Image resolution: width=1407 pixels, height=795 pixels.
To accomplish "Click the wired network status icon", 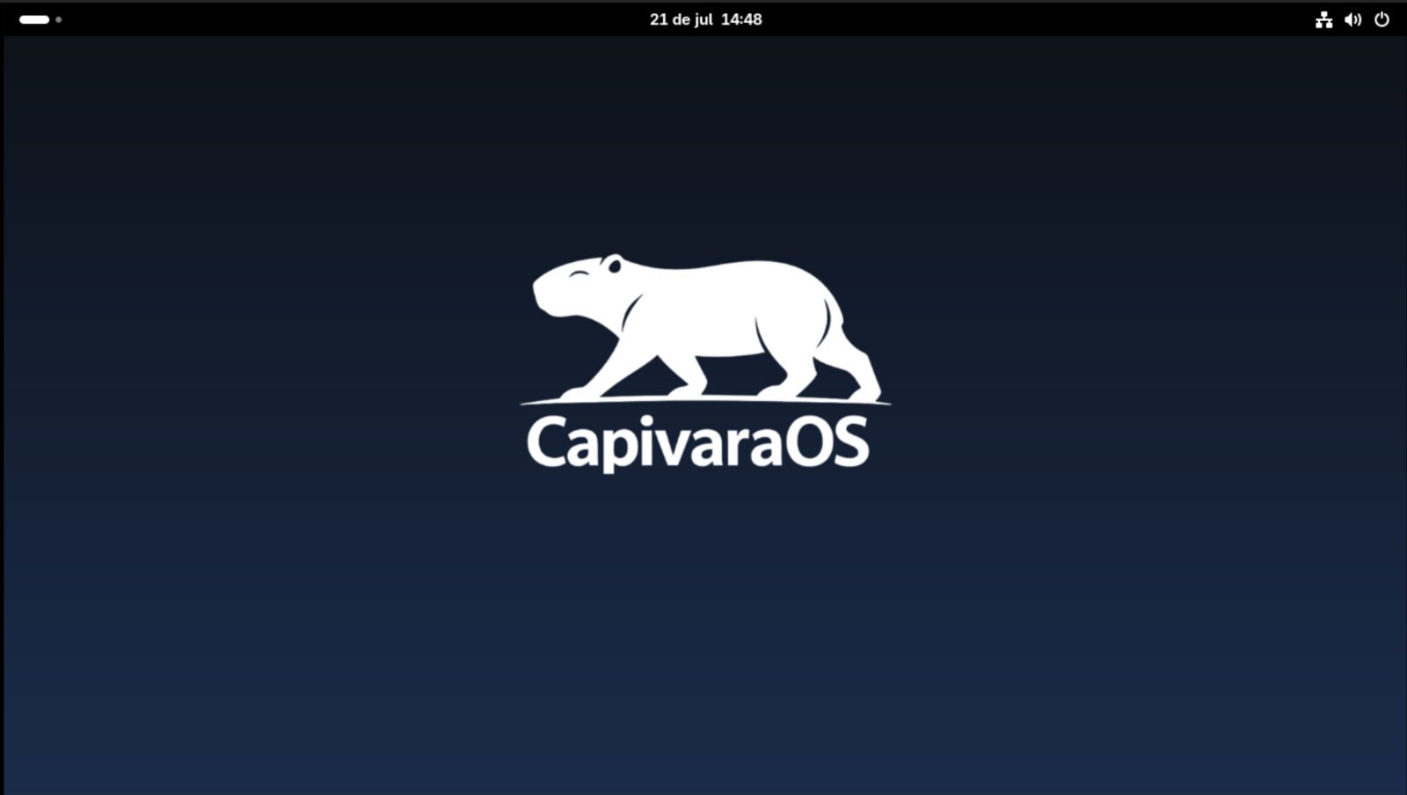I will (x=1323, y=19).
